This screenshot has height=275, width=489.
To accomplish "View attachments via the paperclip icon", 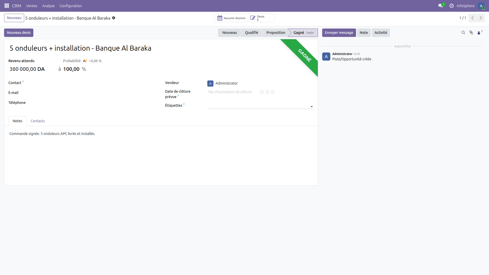I will click(x=471, y=33).
